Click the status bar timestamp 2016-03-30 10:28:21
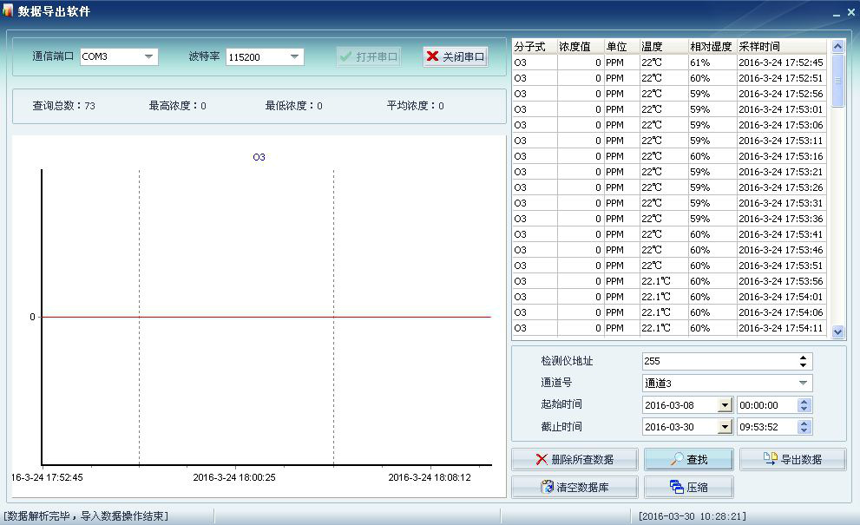This screenshot has width=860, height=525. point(693,515)
